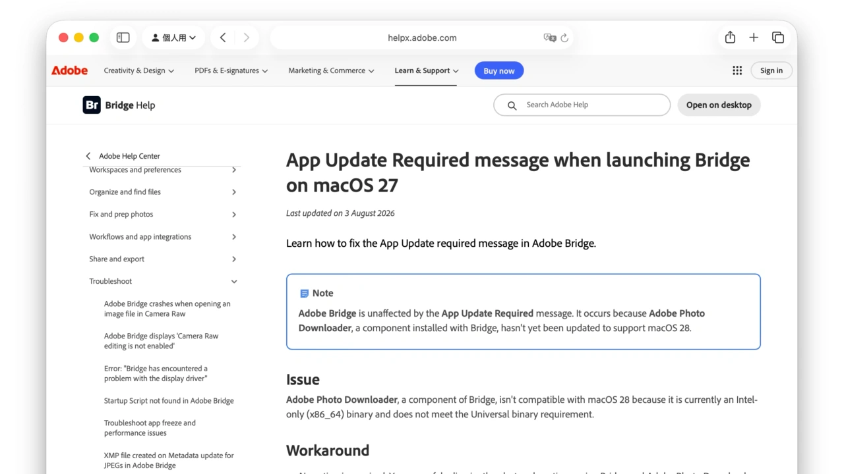
Task: Click the red close window button
Action: pos(63,38)
